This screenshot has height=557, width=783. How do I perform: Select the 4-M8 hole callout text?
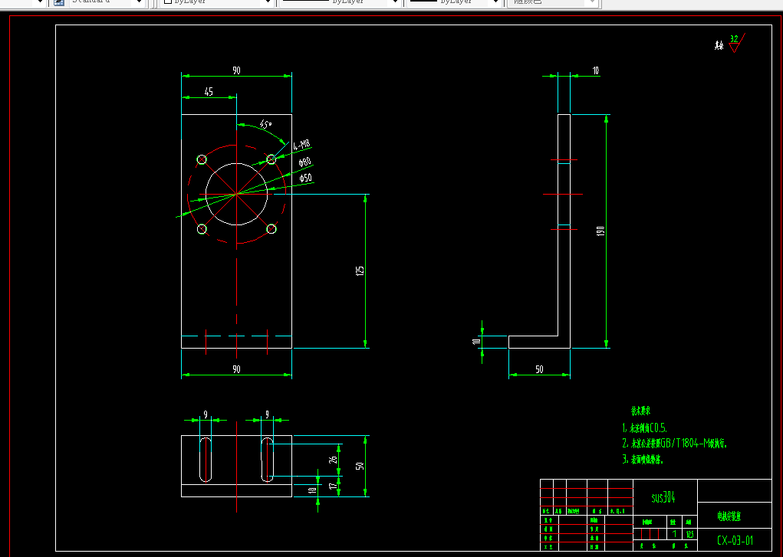coord(301,146)
